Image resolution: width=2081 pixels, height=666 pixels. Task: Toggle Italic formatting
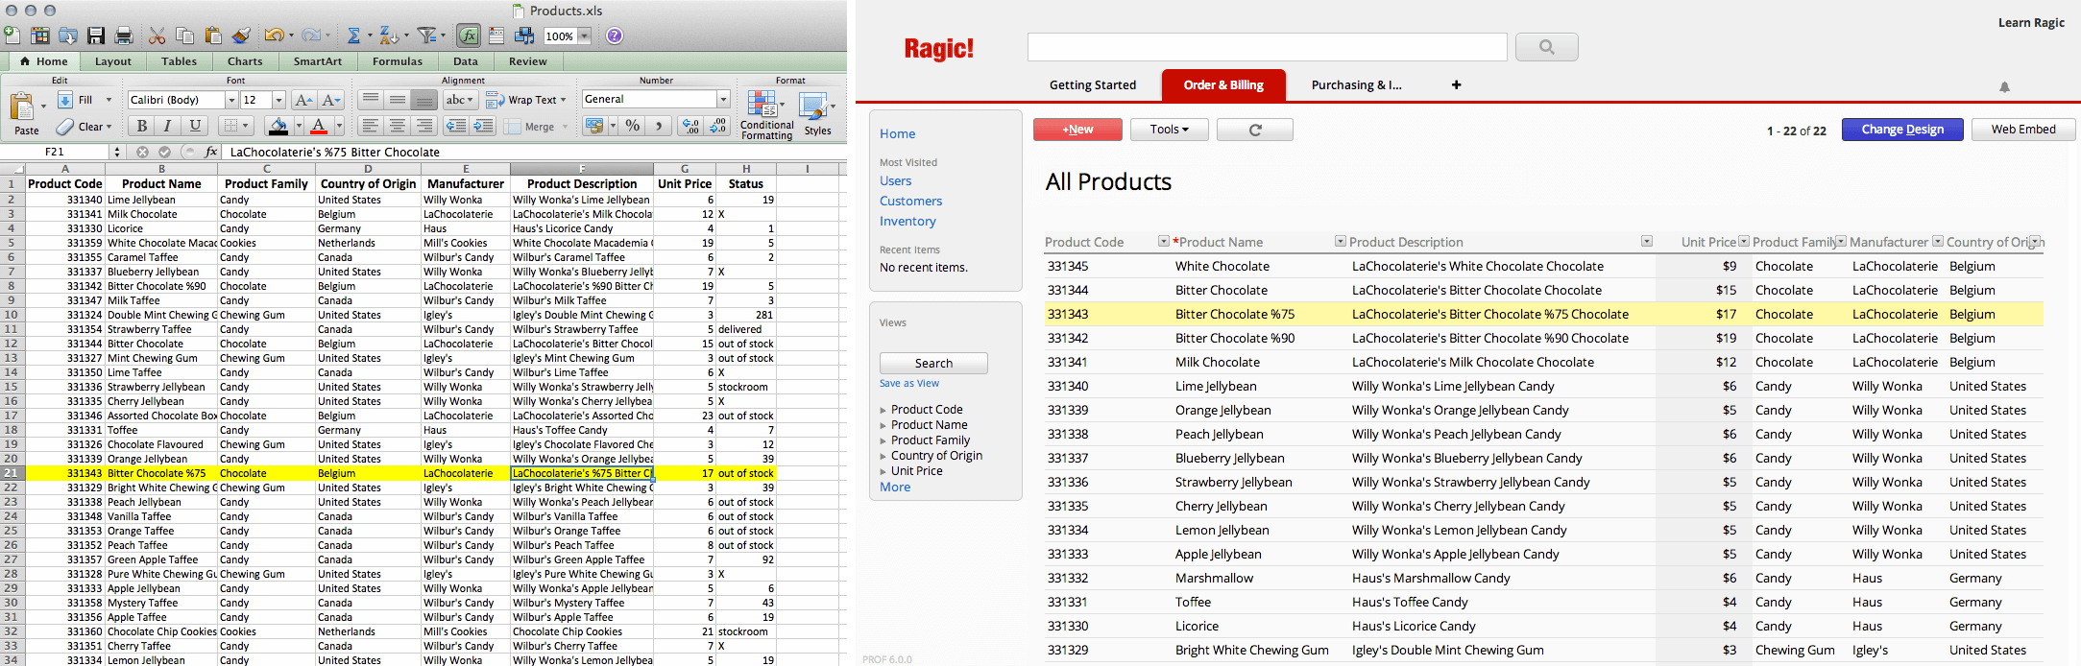pos(168,126)
